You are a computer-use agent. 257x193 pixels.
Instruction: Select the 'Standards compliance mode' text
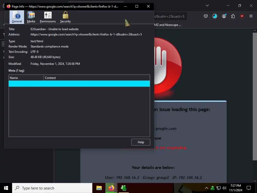point(49,46)
